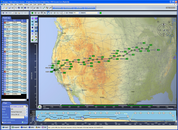Click the four-way move arrows icon before Range
The height and width of the screenshot is (130, 178).
[x=67, y=13]
